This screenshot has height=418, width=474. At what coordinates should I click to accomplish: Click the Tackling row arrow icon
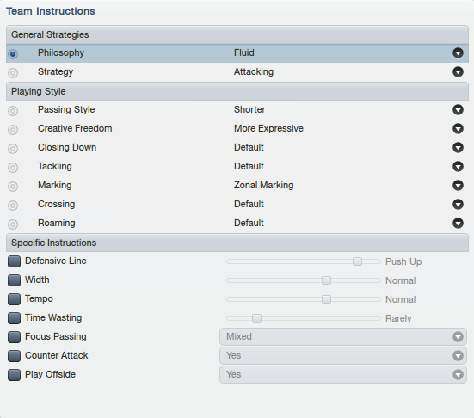(x=458, y=167)
